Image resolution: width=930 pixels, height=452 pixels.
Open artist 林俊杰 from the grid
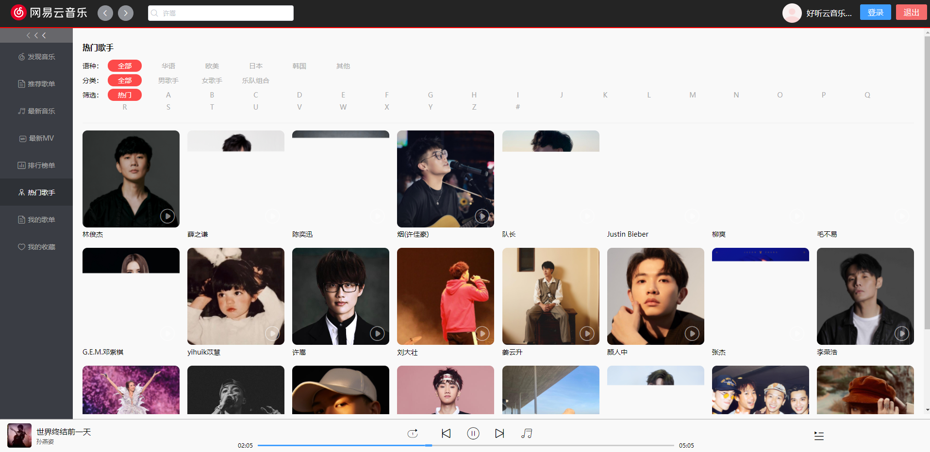(131, 179)
